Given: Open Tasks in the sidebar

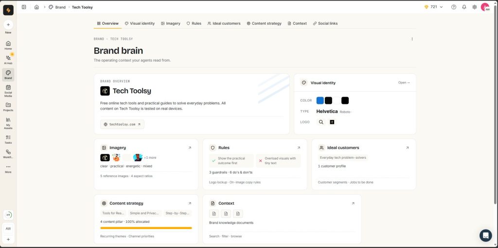Looking at the screenshot, I should coord(8,139).
